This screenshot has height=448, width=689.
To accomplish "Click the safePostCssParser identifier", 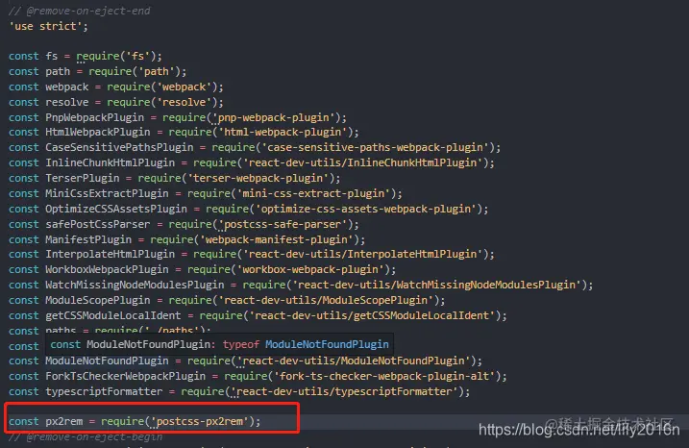I will pos(98,224).
